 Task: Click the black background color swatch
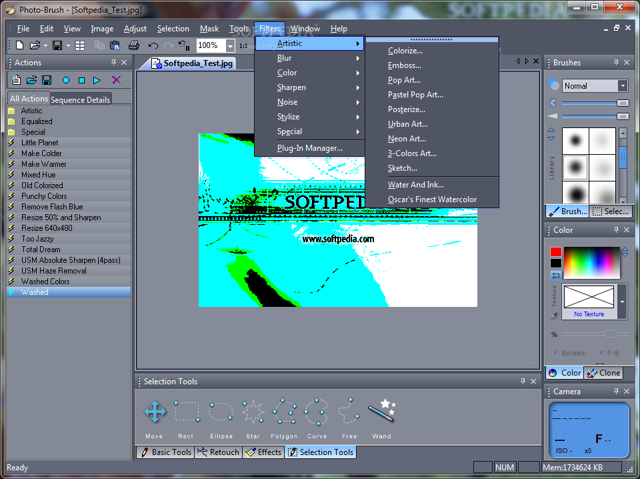(x=555, y=264)
